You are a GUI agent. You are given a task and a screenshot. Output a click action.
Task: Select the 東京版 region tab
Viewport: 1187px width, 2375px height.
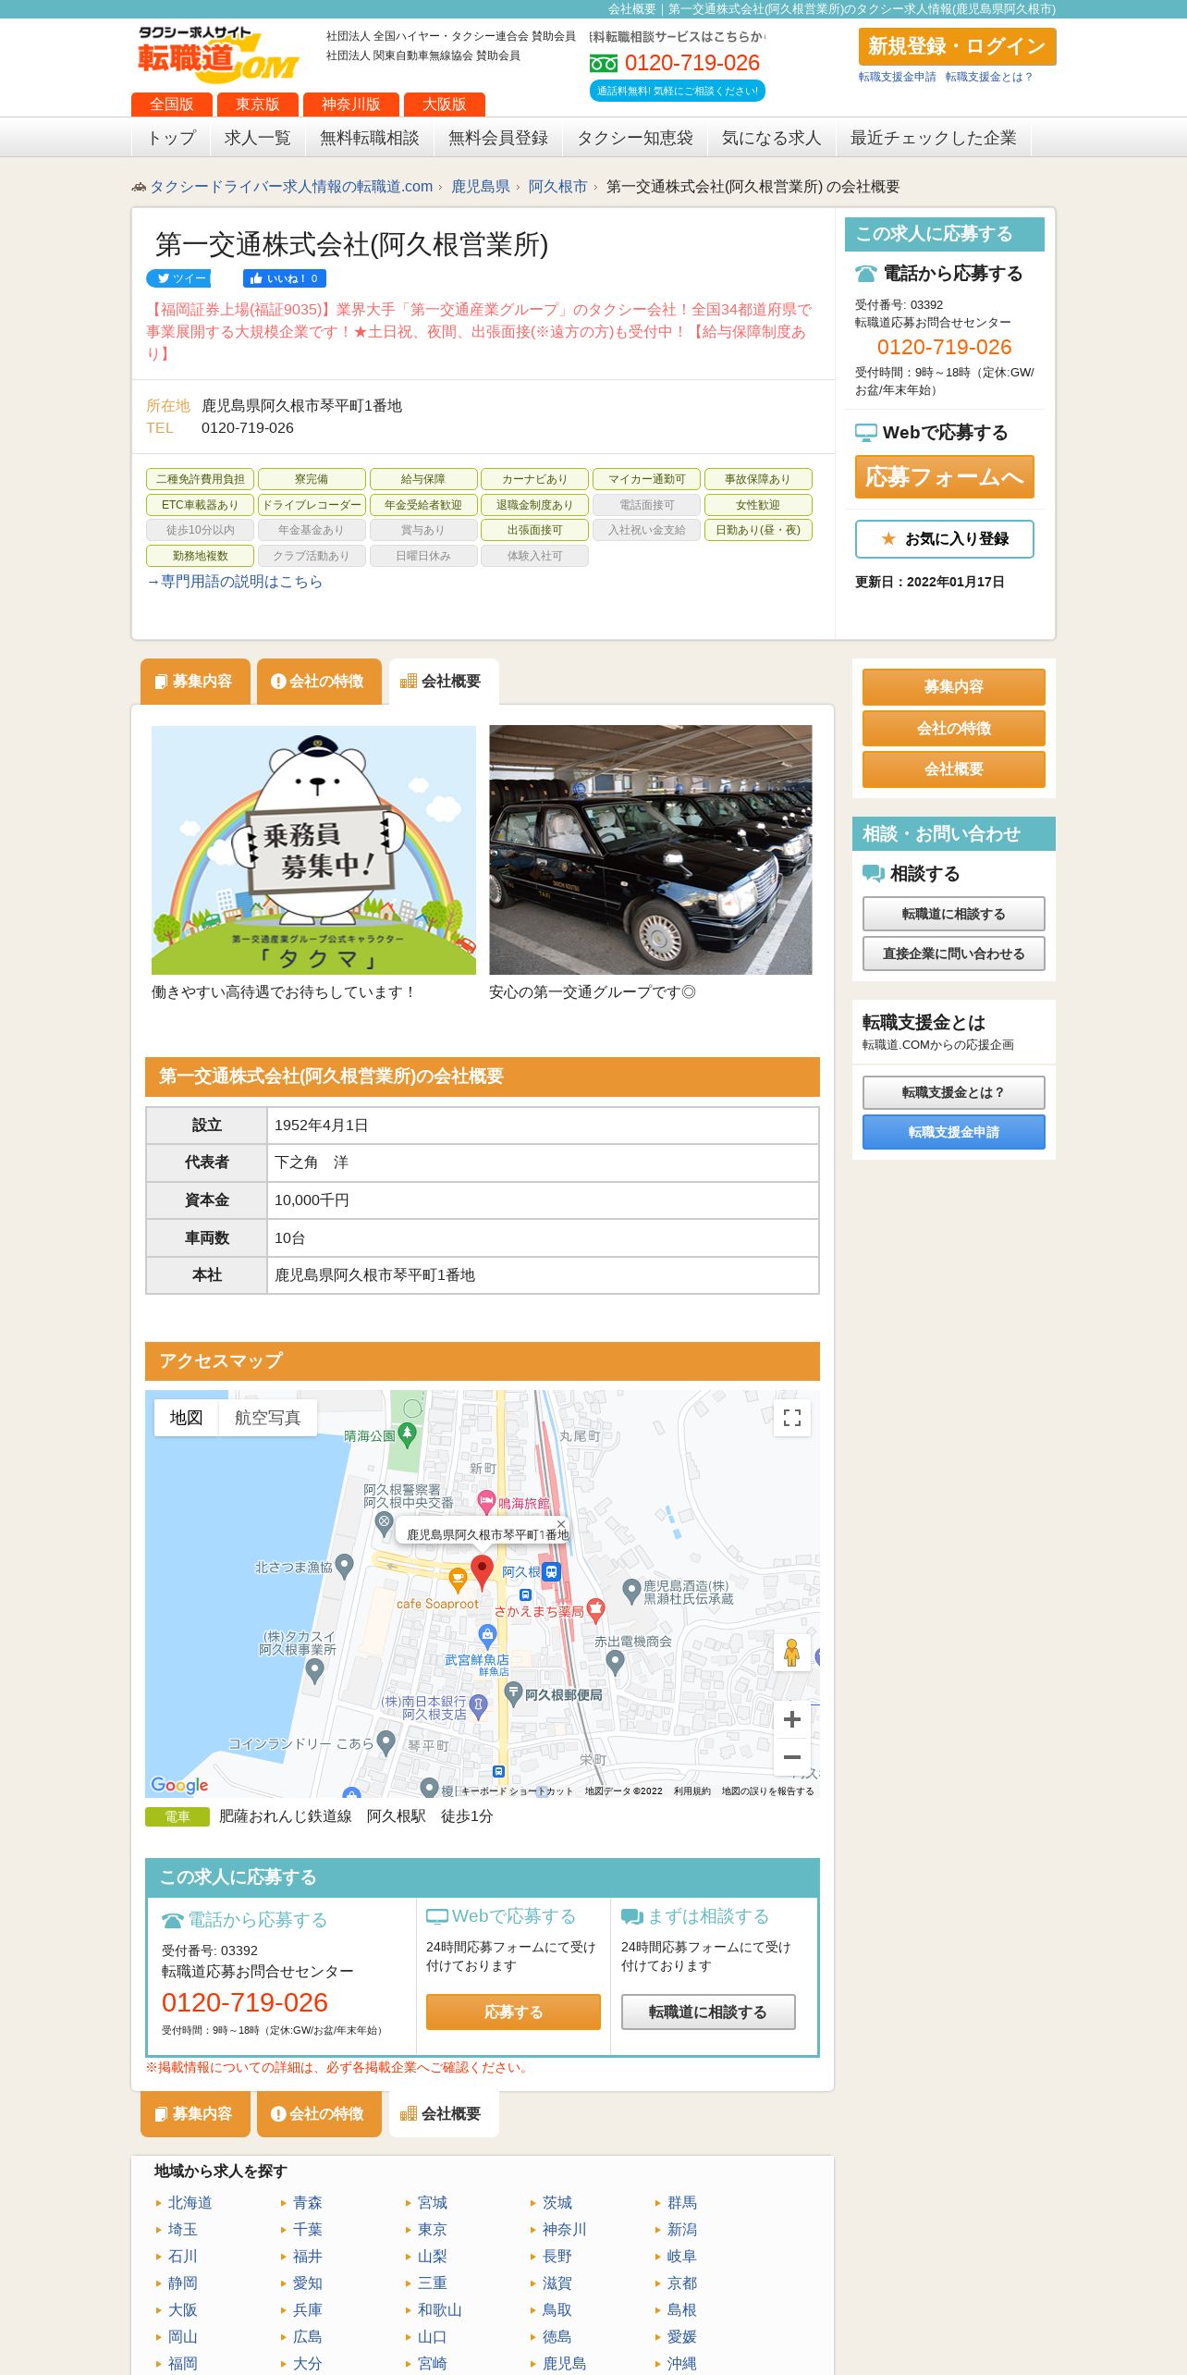click(x=258, y=105)
